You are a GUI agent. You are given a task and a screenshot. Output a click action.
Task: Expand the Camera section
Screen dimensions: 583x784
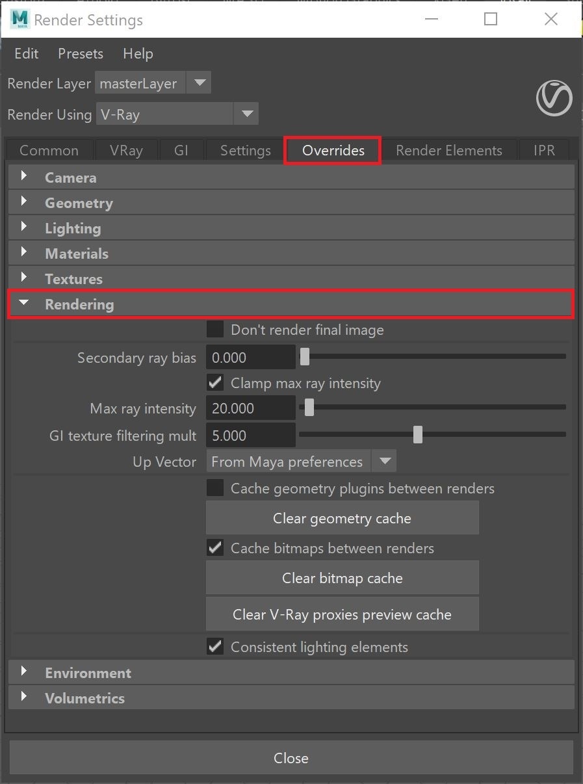pos(291,177)
